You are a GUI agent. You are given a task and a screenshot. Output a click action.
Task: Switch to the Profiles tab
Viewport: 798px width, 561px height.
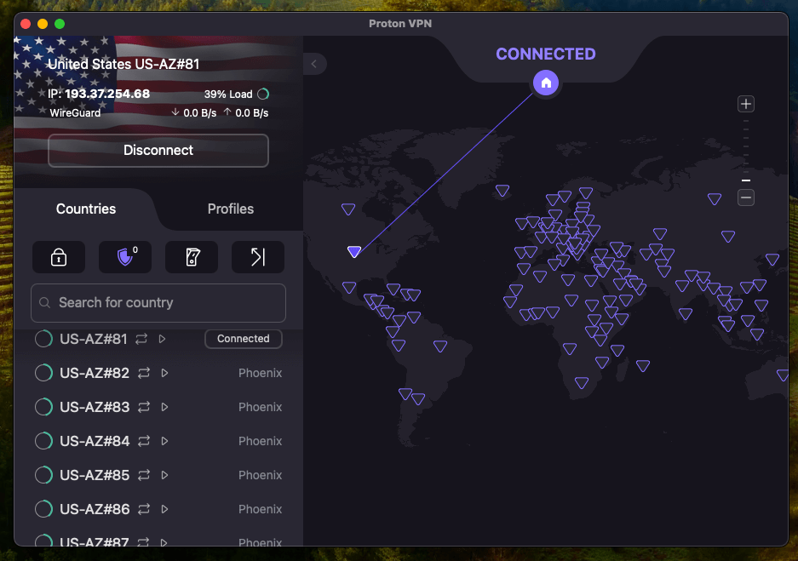[x=231, y=209]
